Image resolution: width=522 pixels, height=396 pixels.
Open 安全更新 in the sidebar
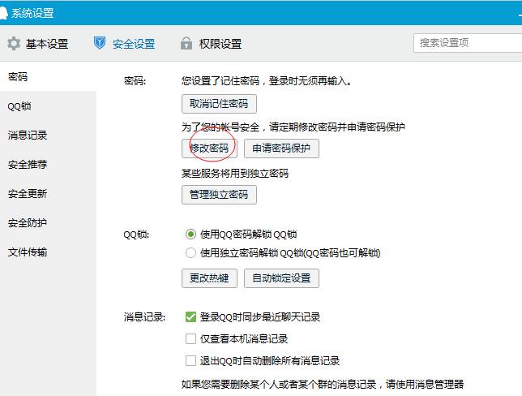48,193
